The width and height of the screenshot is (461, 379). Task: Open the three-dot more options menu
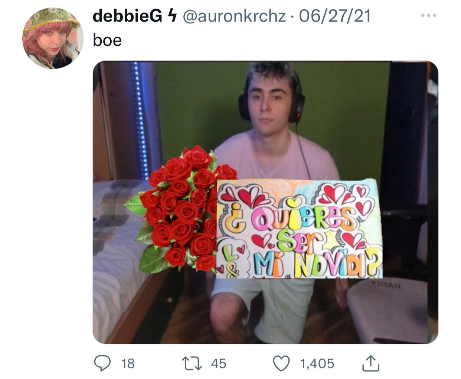click(x=429, y=16)
